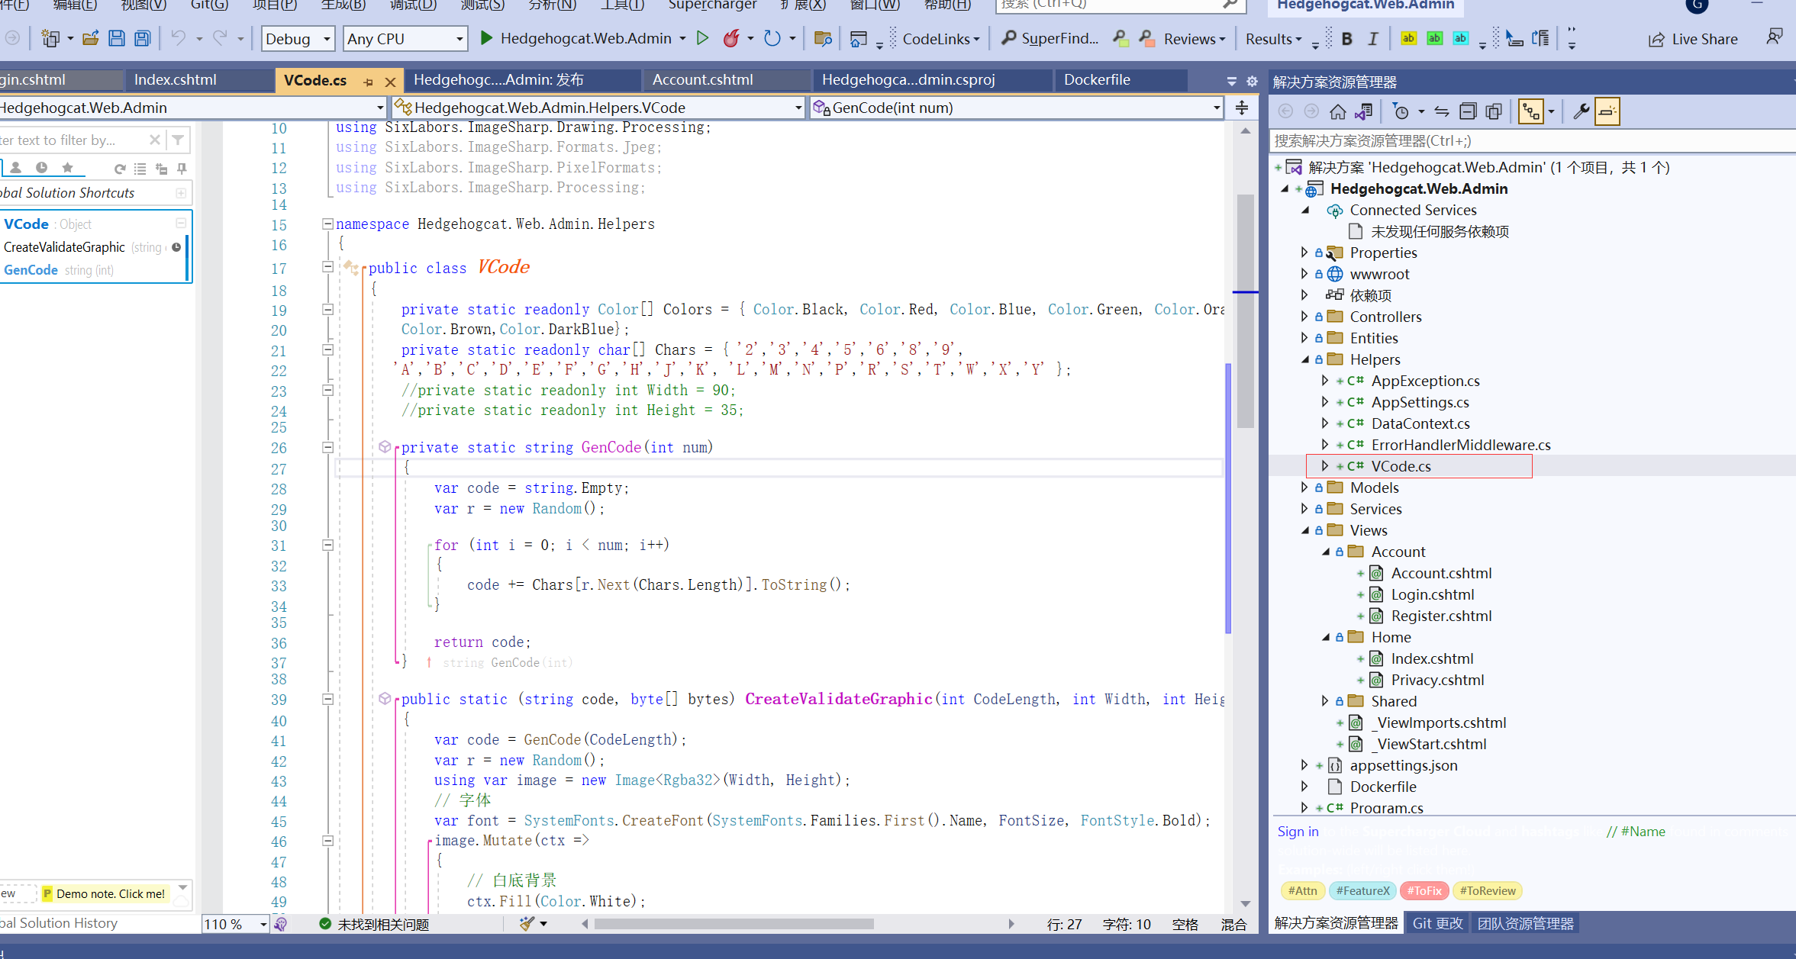Toggle nested file view button

tap(1530, 112)
